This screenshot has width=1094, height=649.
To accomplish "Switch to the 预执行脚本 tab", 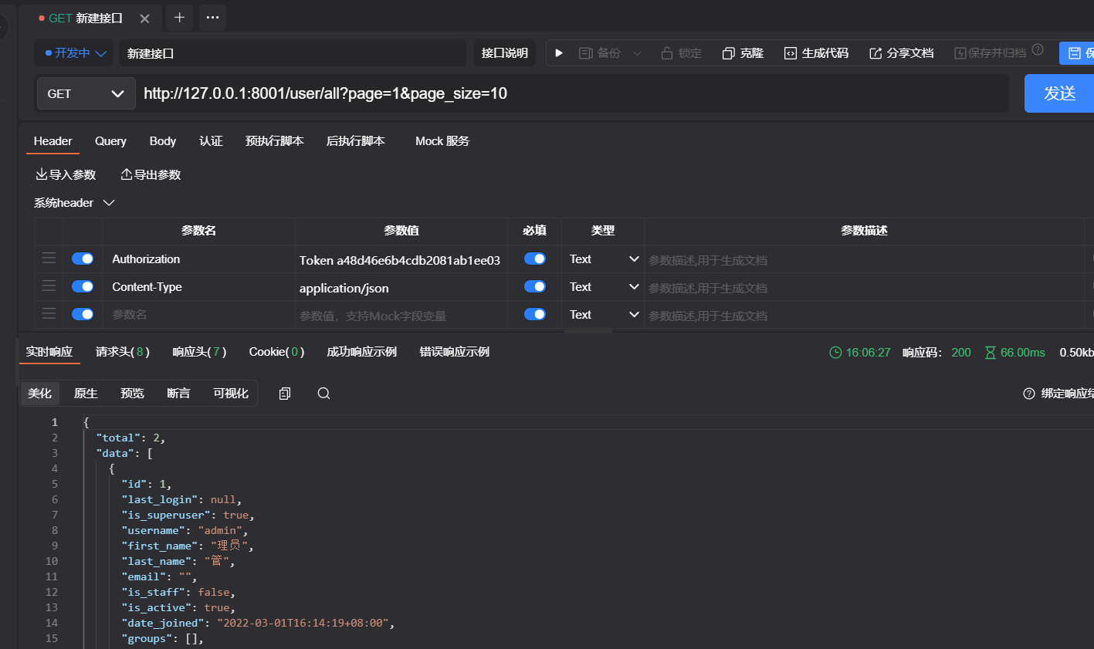I will pos(274,140).
